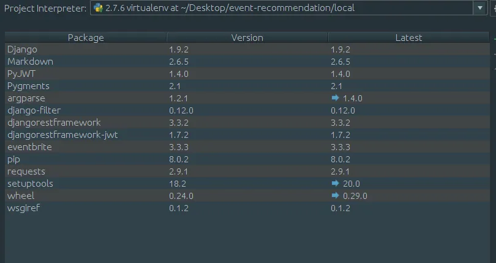Click wsgiref latest version 0.1.2
The height and width of the screenshot is (263, 496).
pyautogui.click(x=340, y=208)
